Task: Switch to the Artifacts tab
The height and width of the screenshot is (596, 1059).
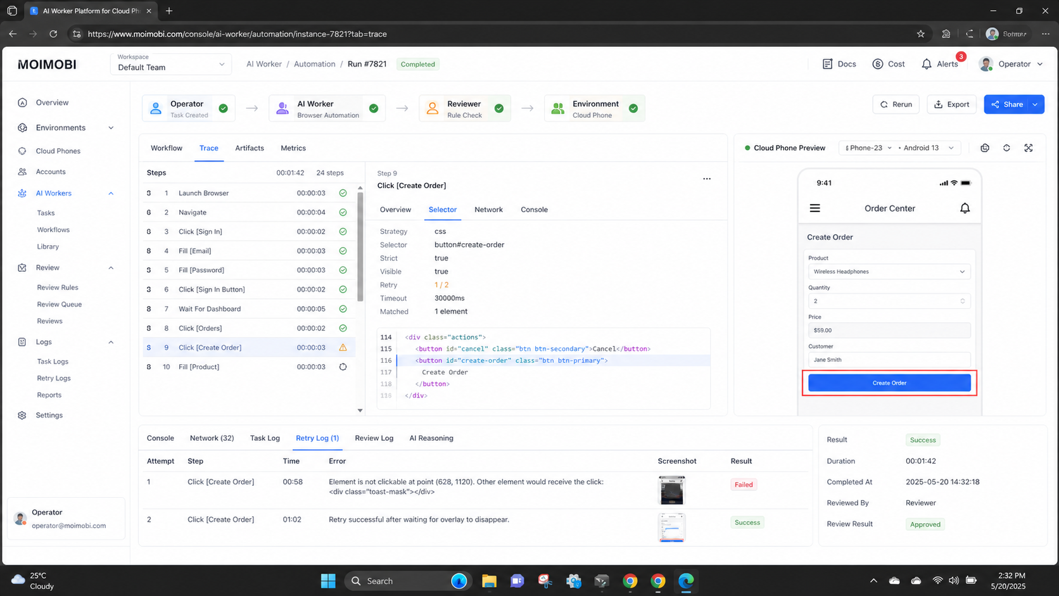Action: point(250,148)
